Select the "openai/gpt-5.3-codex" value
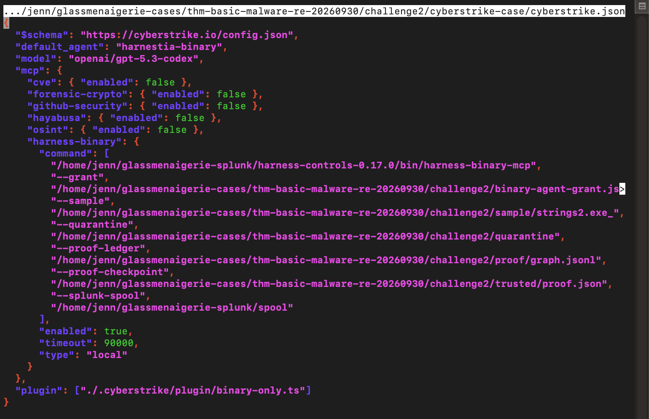 pos(134,58)
